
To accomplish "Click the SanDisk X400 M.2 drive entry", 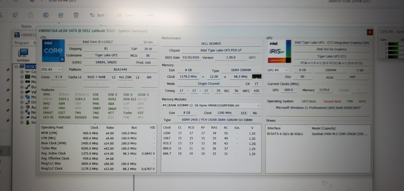I will [339, 134].
